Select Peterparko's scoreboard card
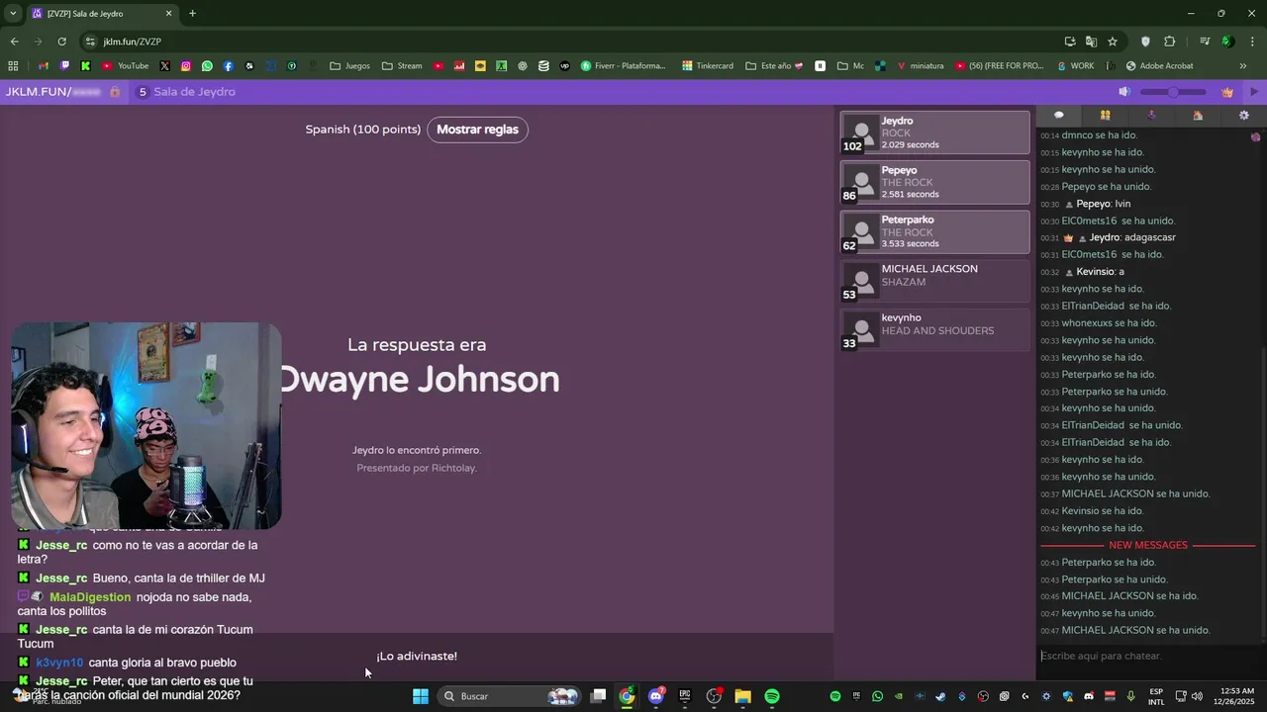This screenshot has height=712, width=1267. 934,231
